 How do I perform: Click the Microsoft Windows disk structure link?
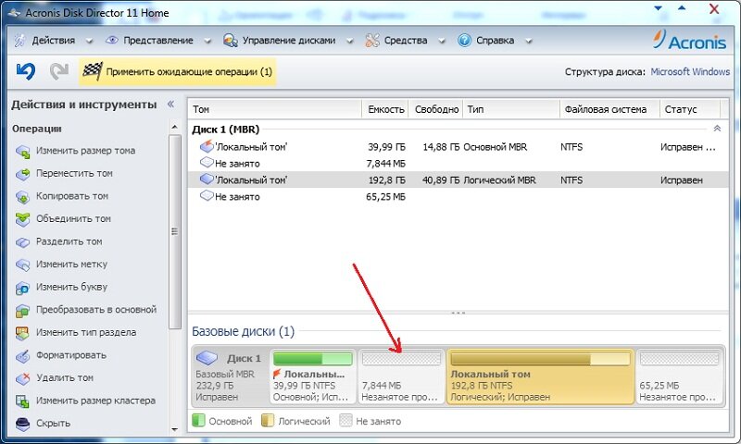pos(690,72)
